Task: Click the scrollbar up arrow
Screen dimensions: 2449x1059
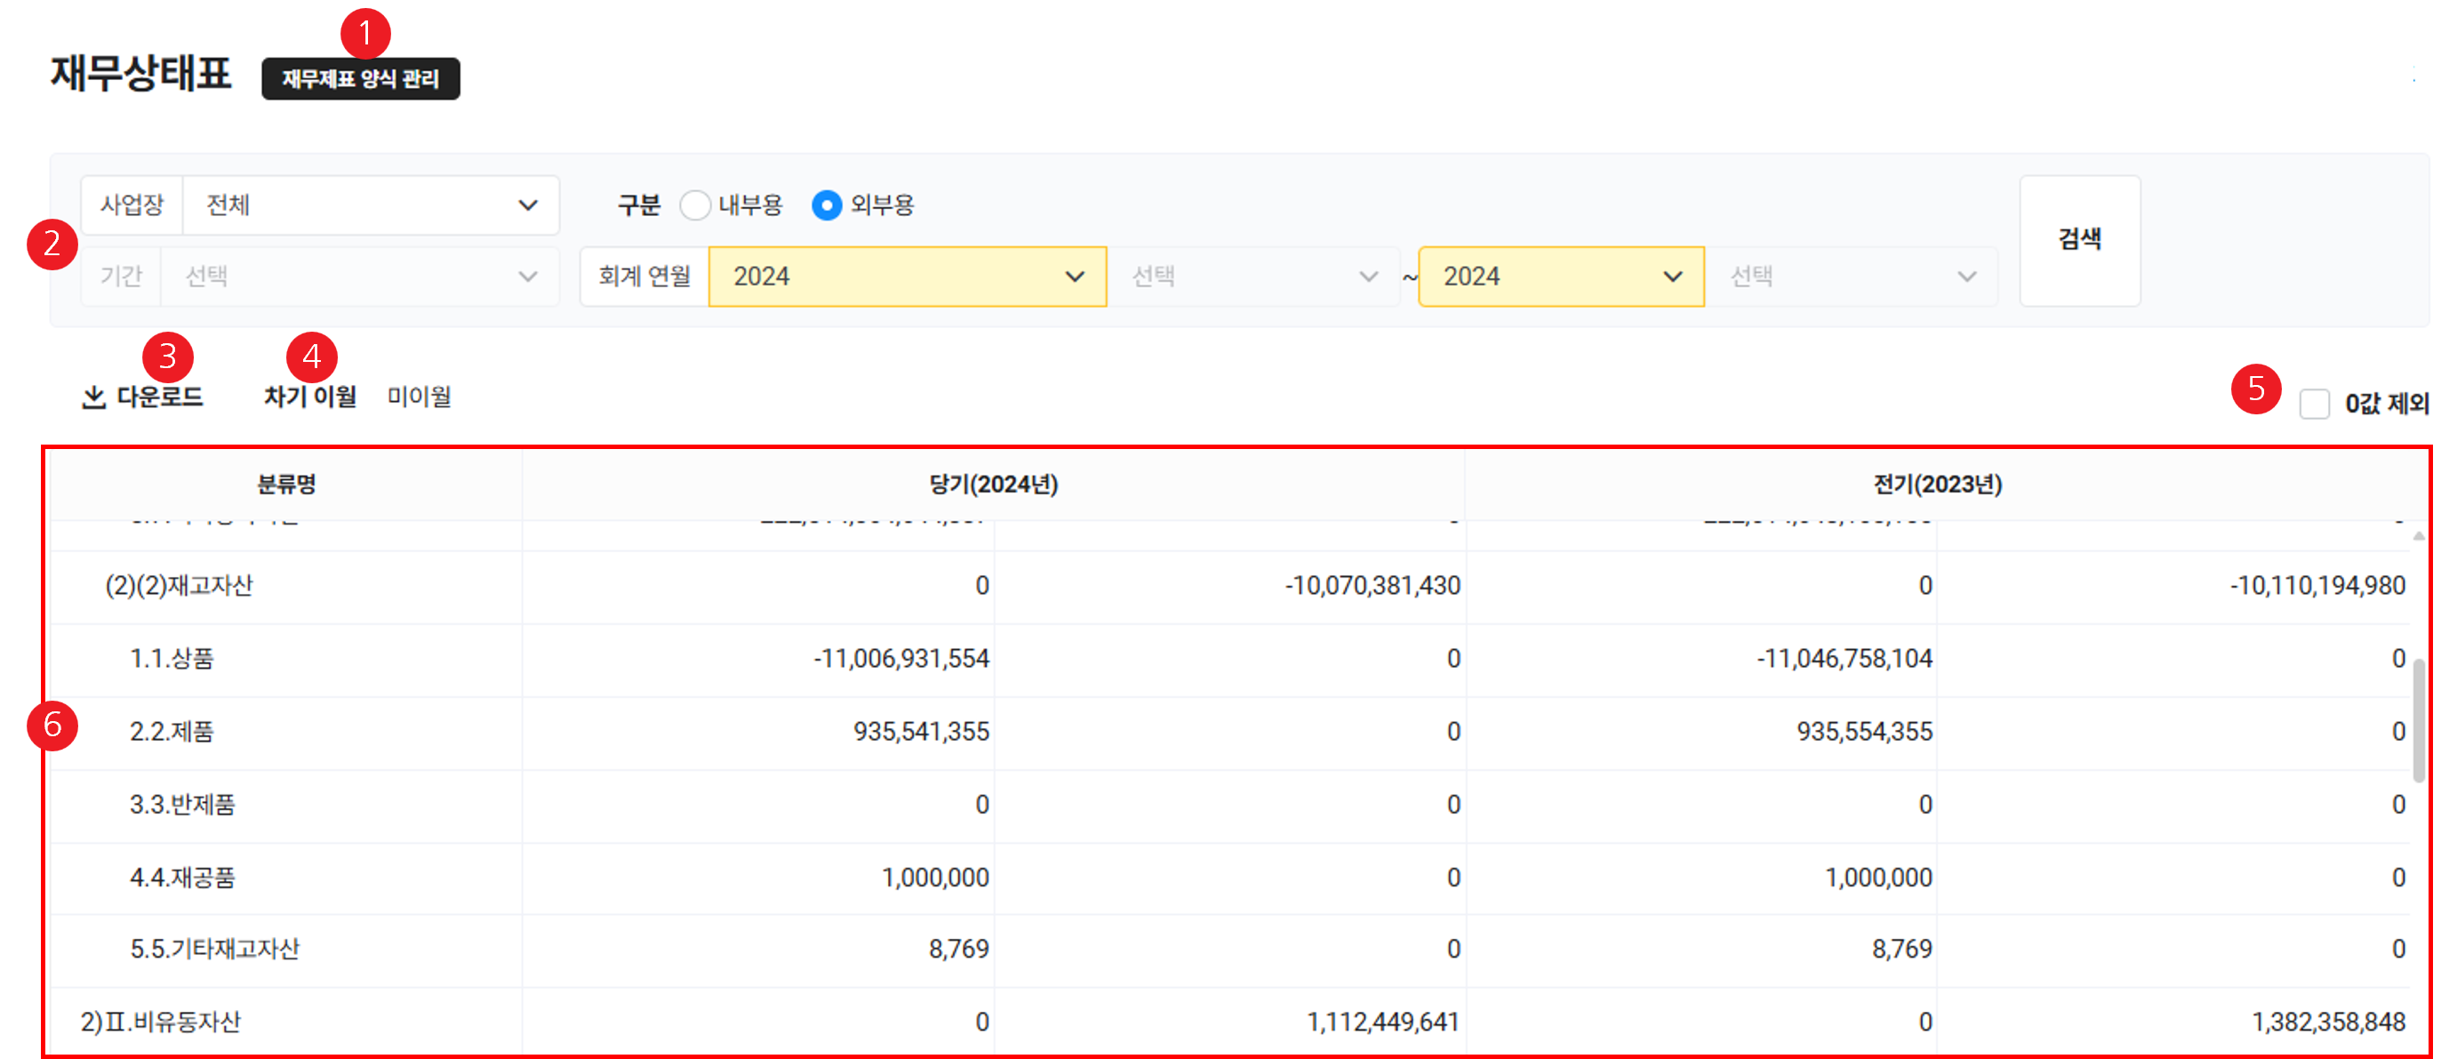Action: (2418, 537)
